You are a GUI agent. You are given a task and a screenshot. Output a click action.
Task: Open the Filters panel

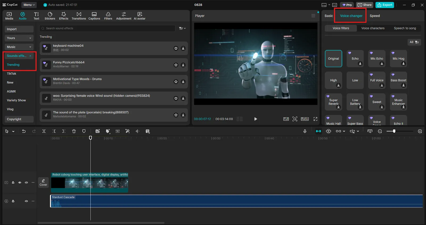[x=108, y=16]
